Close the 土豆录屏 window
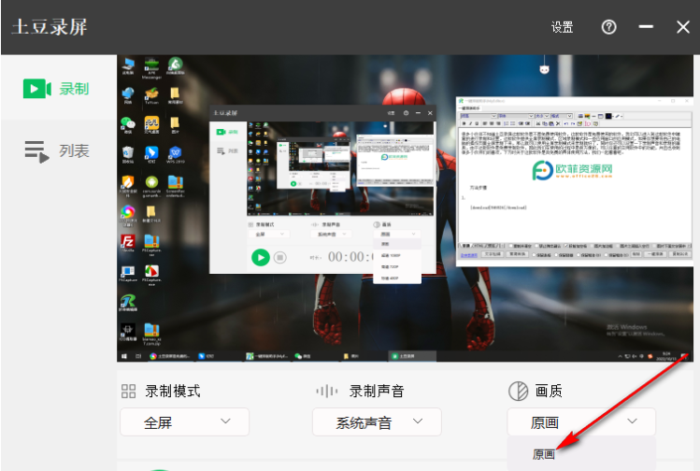700x471 pixels. point(682,27)
